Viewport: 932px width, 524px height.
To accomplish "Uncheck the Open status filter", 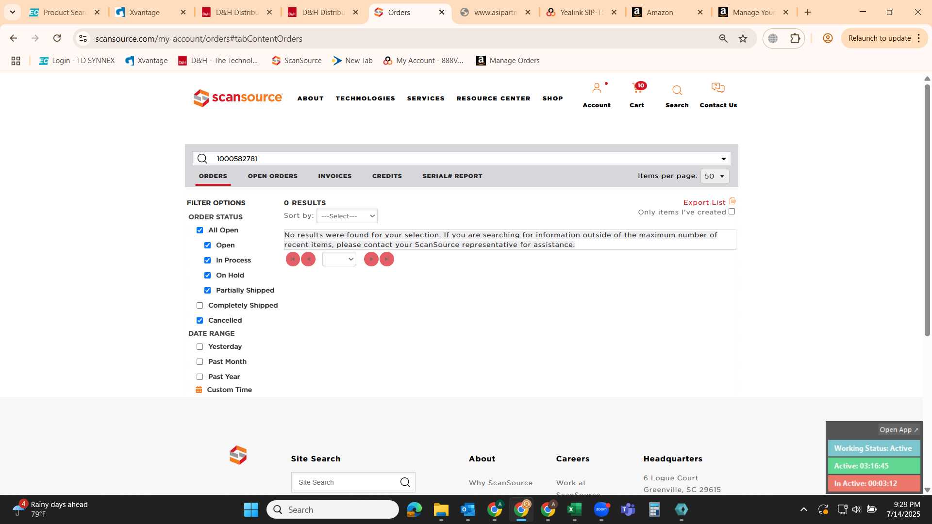I will (207, 246).
